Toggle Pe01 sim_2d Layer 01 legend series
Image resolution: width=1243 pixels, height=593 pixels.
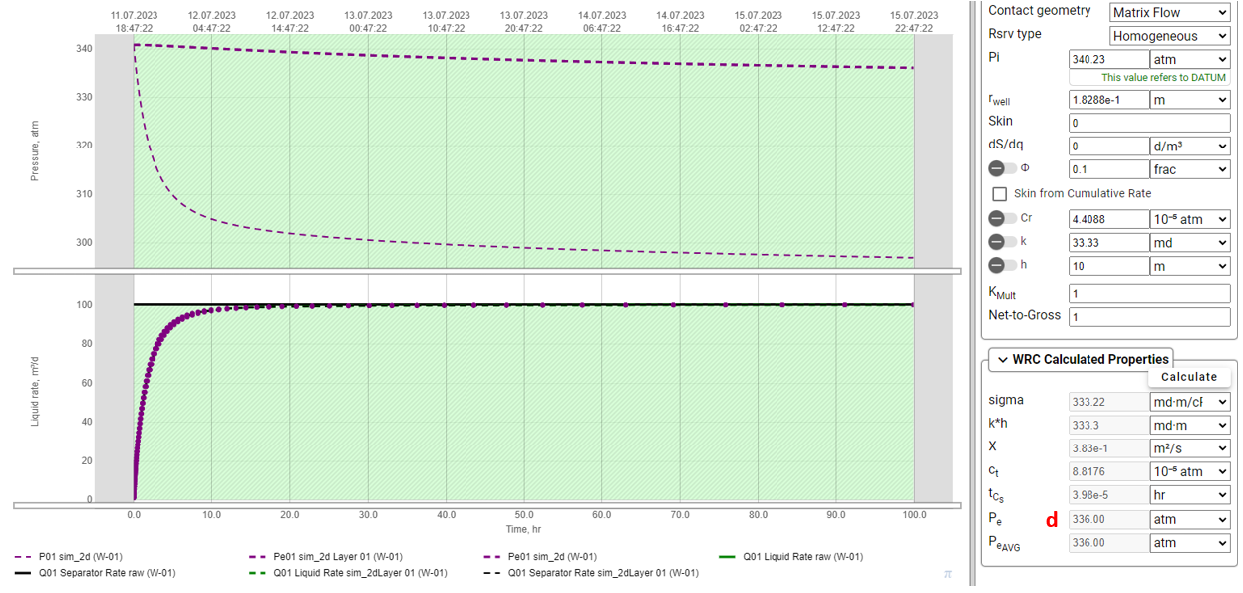point(325,557)
